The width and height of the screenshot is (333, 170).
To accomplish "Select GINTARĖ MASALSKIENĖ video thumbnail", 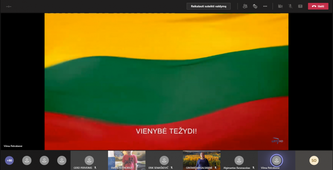I will click(x=201, y=160).
